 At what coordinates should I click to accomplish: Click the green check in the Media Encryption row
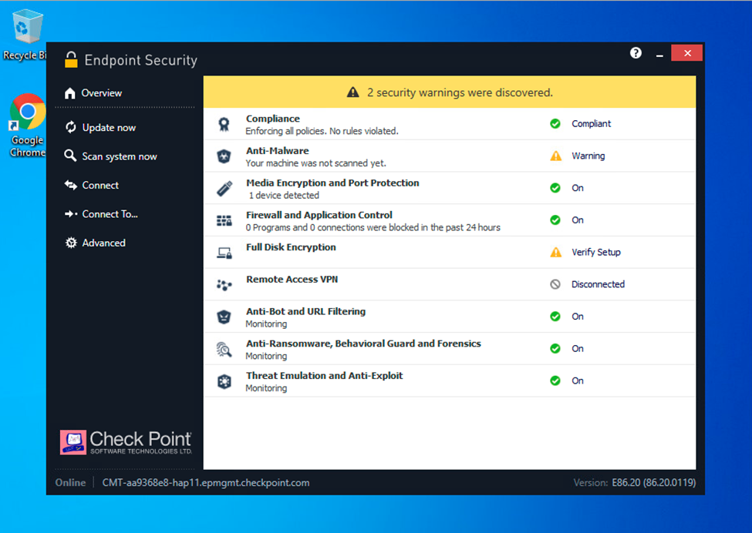(x=555, y=188)
